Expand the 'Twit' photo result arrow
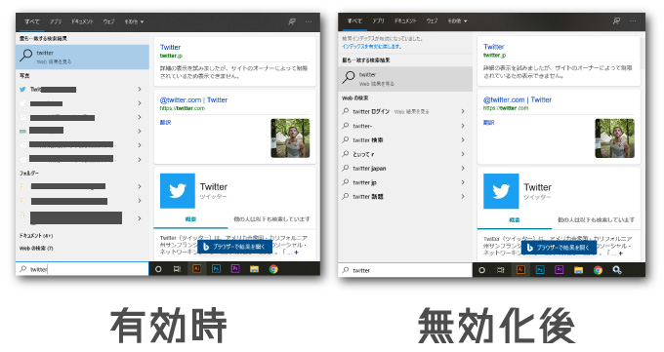The height and width of the screenshot is (352, 664). [140, 90]
